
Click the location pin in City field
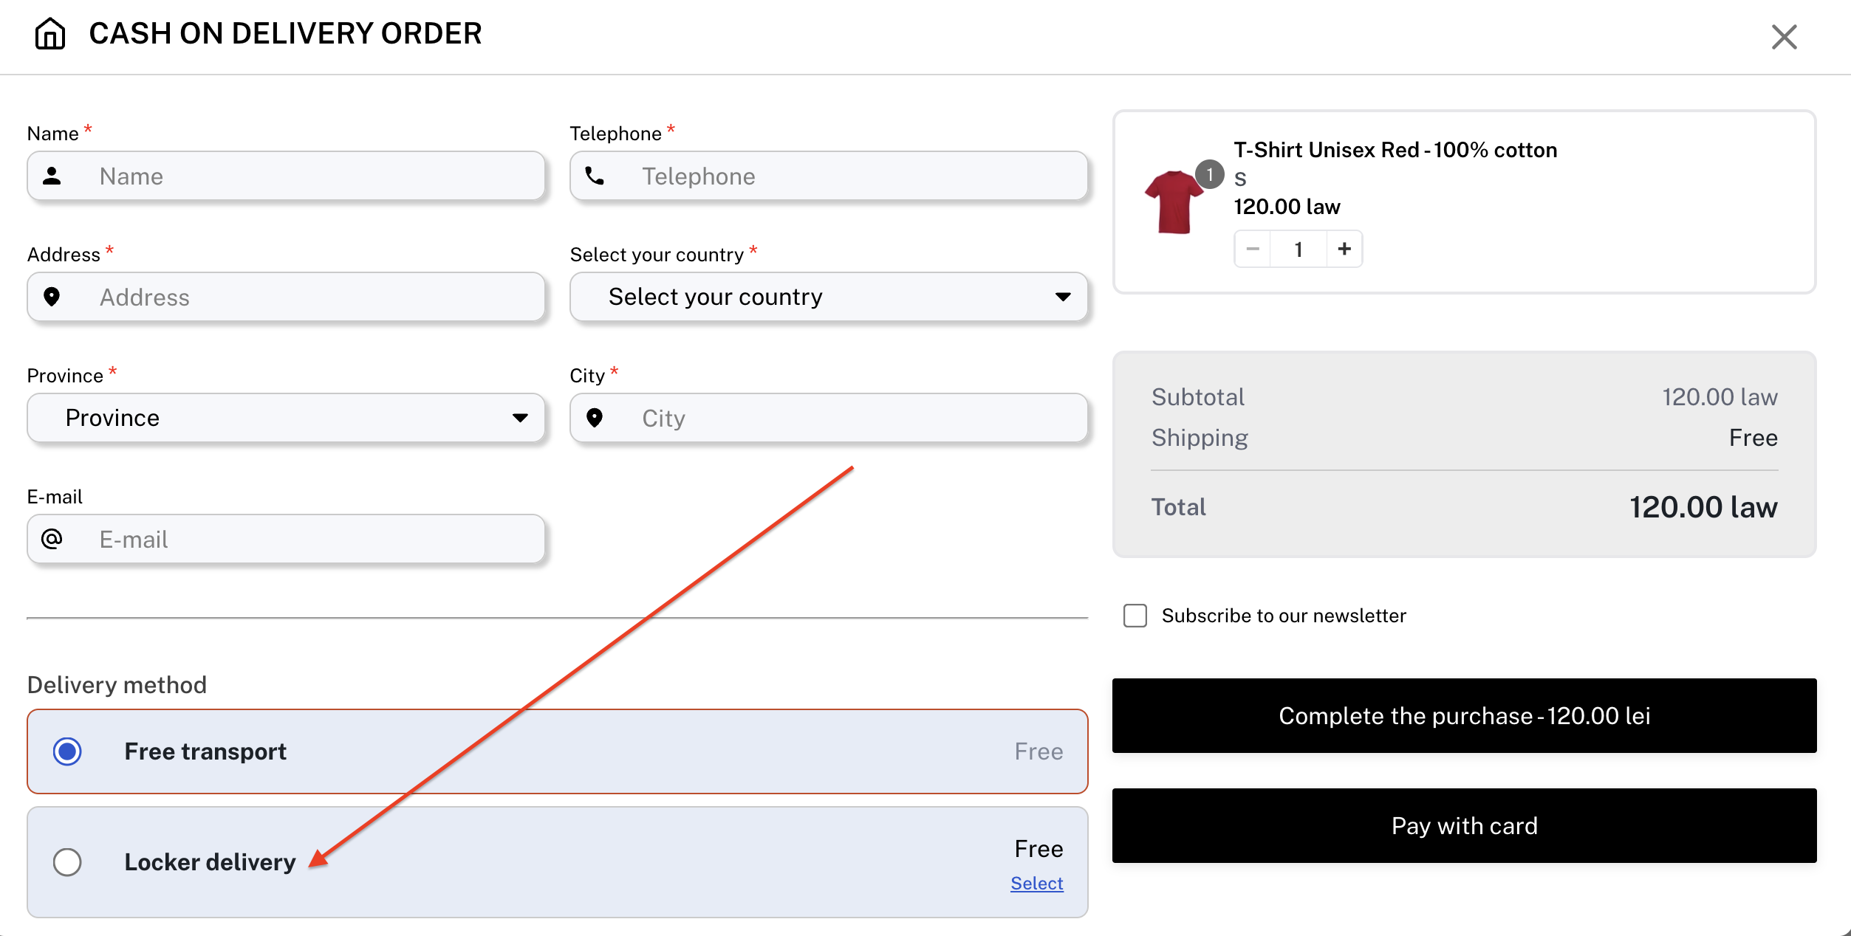[595, 418]
